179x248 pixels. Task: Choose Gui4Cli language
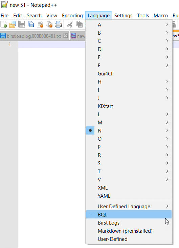129,73
